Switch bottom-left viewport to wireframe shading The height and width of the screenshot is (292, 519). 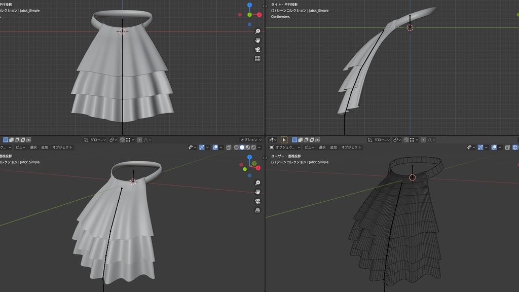[x=236, y=148]
